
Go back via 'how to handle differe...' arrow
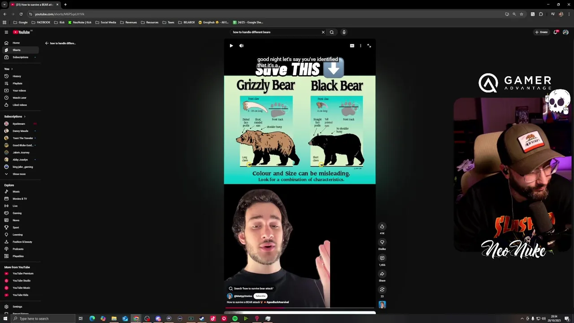pyautogui.click(x=47, y=43)
